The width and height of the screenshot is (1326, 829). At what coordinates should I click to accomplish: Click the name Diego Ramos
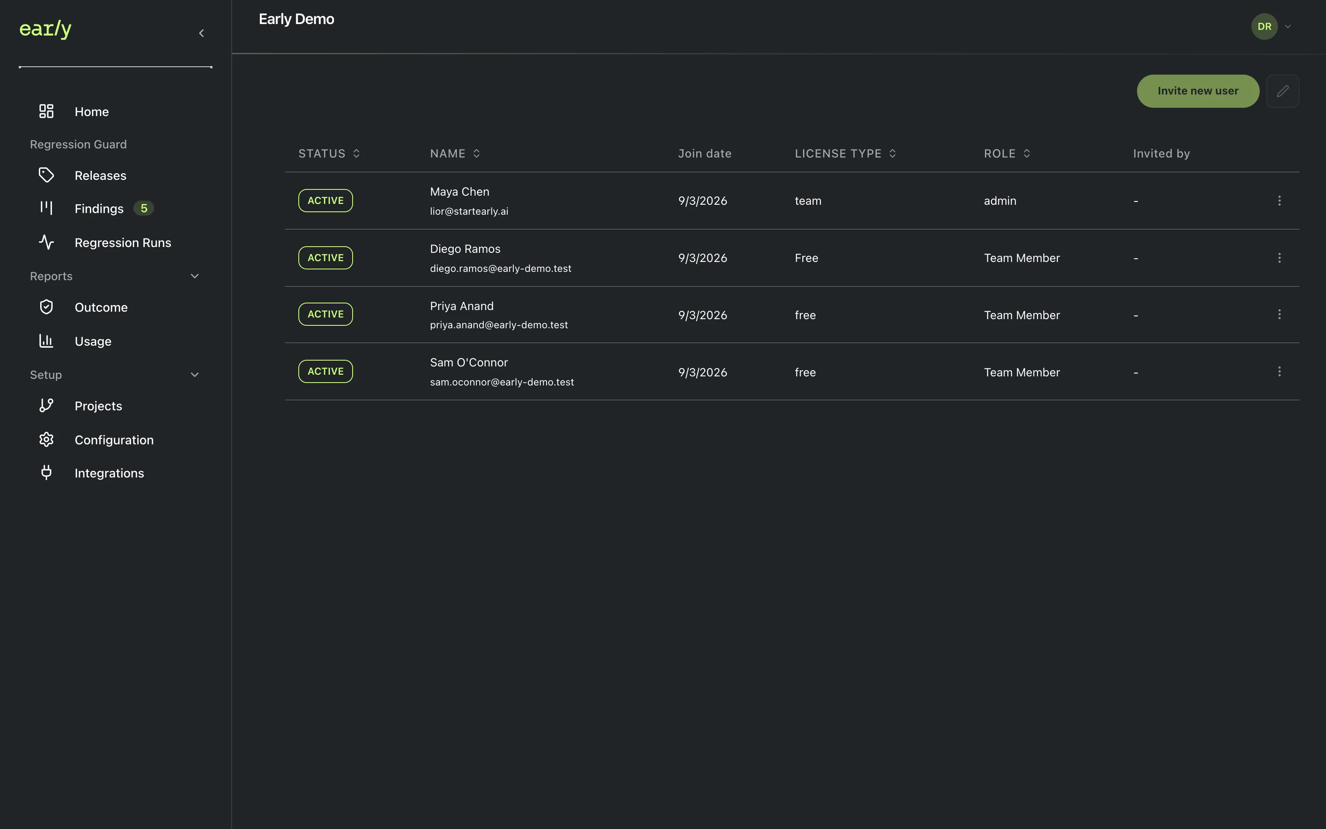465,249
